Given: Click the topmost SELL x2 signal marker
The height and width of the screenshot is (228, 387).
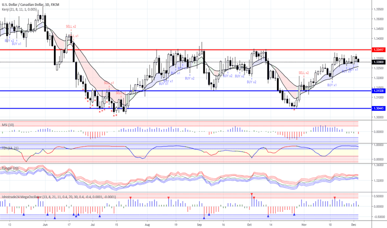Looking at the screenshot, I should [x=71, y=27].
